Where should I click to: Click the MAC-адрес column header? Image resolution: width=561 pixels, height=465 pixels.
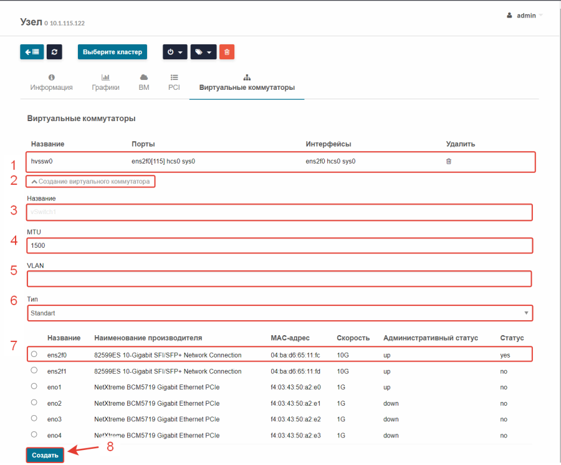(290, 338)
